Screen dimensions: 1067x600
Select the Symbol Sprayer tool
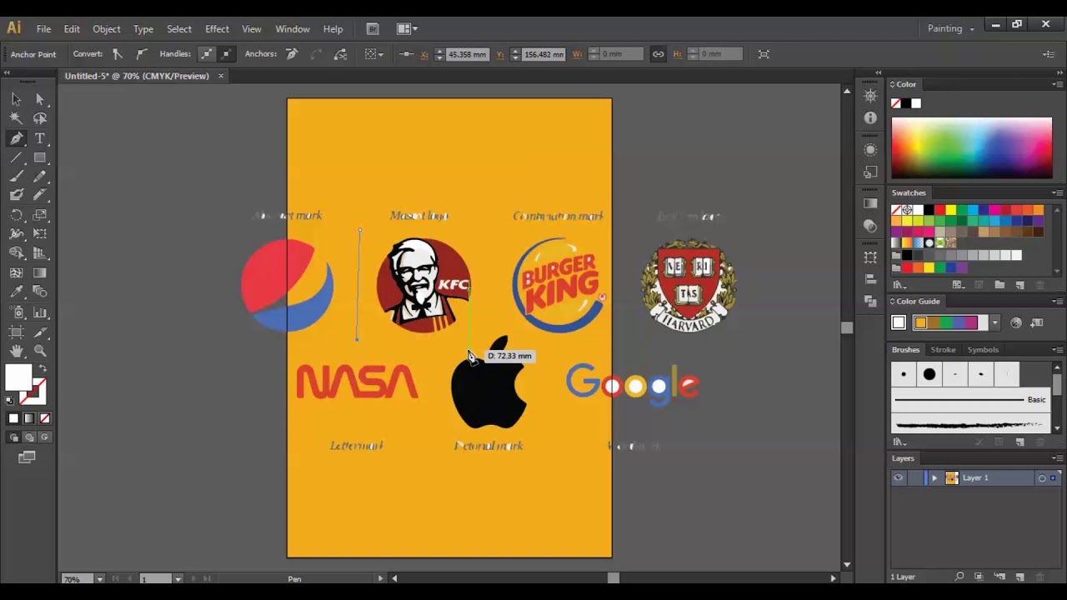(16, 312)
